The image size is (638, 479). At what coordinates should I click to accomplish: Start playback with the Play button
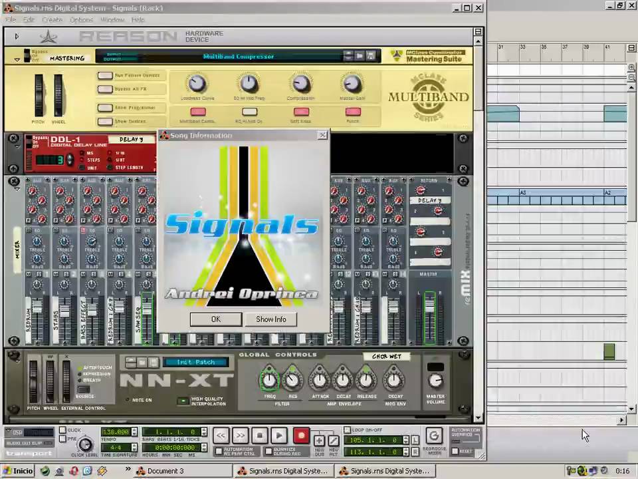tap(279, 436)
